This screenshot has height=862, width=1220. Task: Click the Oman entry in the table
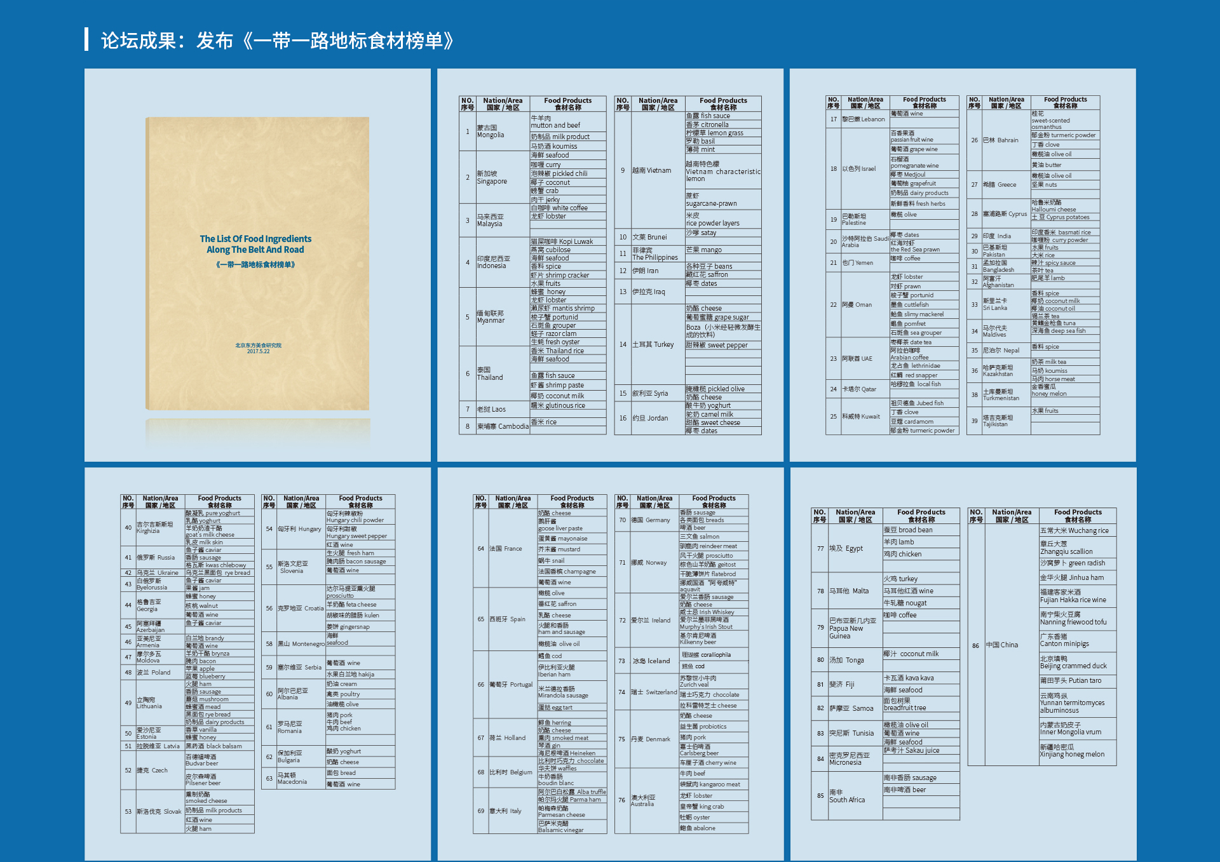click(x=857, y=305)
